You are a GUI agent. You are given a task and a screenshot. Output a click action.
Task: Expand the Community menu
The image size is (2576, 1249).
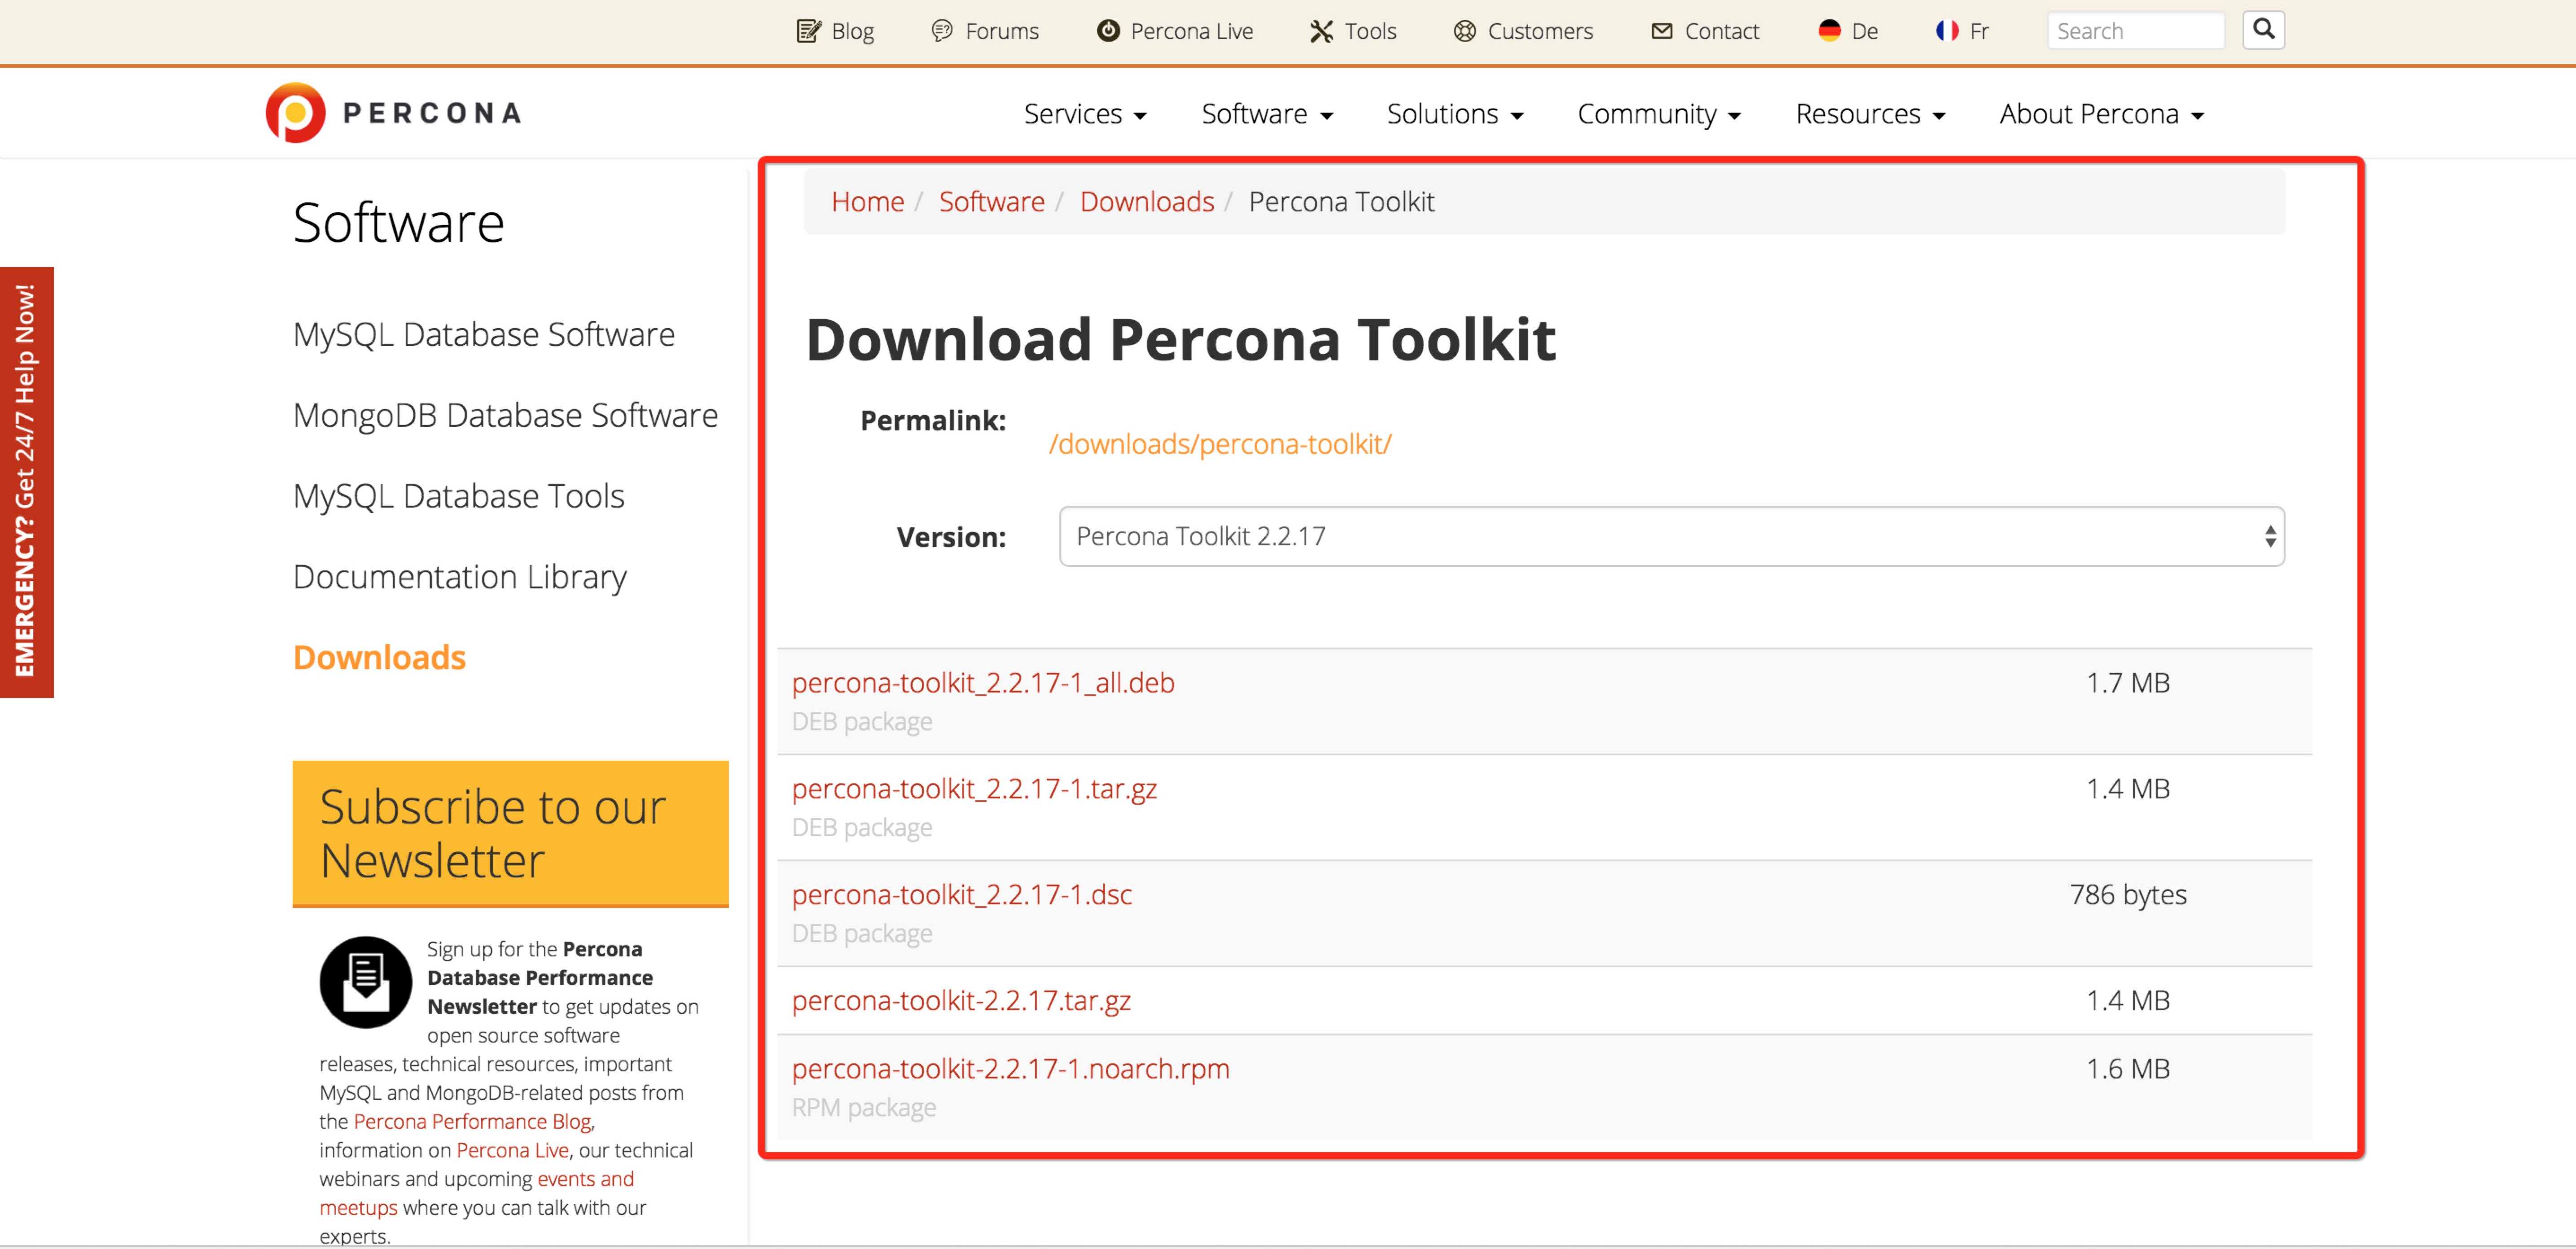tap(1659, 114)
